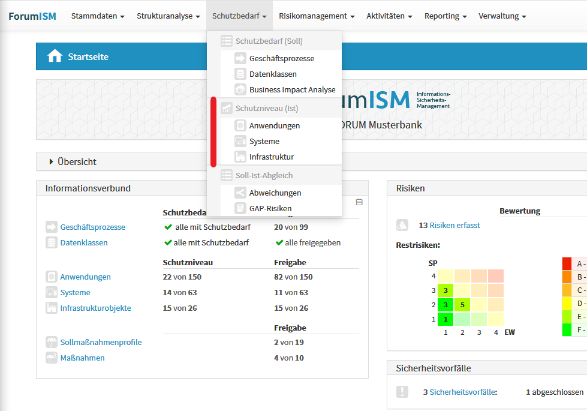
Task: Choose Abweichungen from the Schutzbedarf menu
Action: [x=275, y=193]
